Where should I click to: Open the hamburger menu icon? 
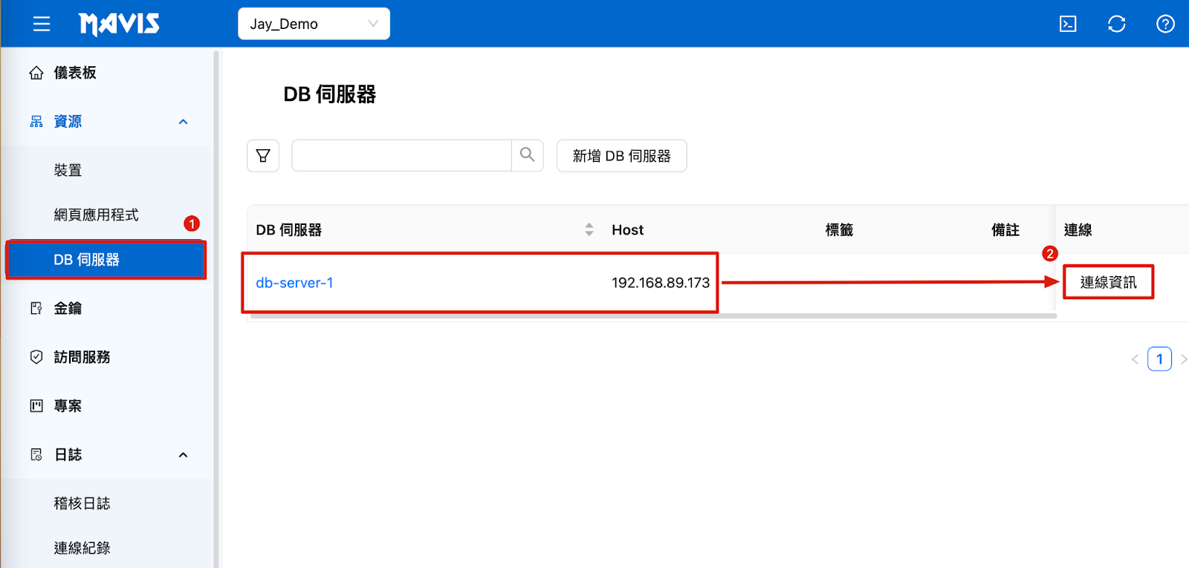(x=42, y=24)
